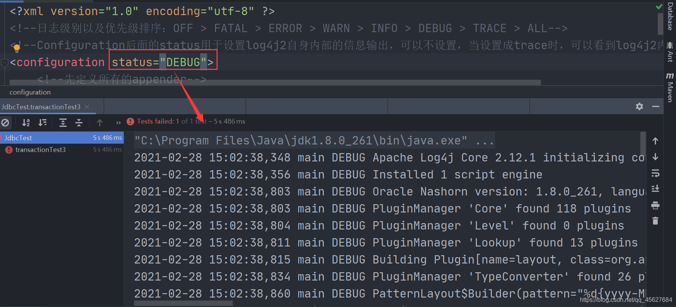Image resolution: width=676 pixels, height=307 pixels.
Task: Click the java.exe command line in console
Action: 314,141
